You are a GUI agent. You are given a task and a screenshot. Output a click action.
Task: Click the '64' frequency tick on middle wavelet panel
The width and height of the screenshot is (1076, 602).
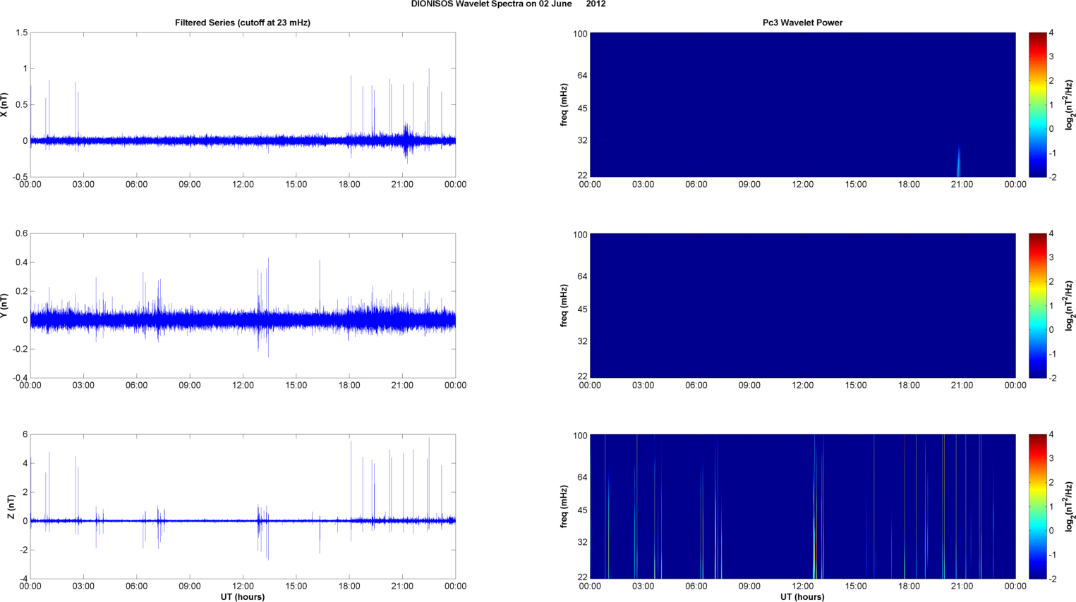click(583, 276)
